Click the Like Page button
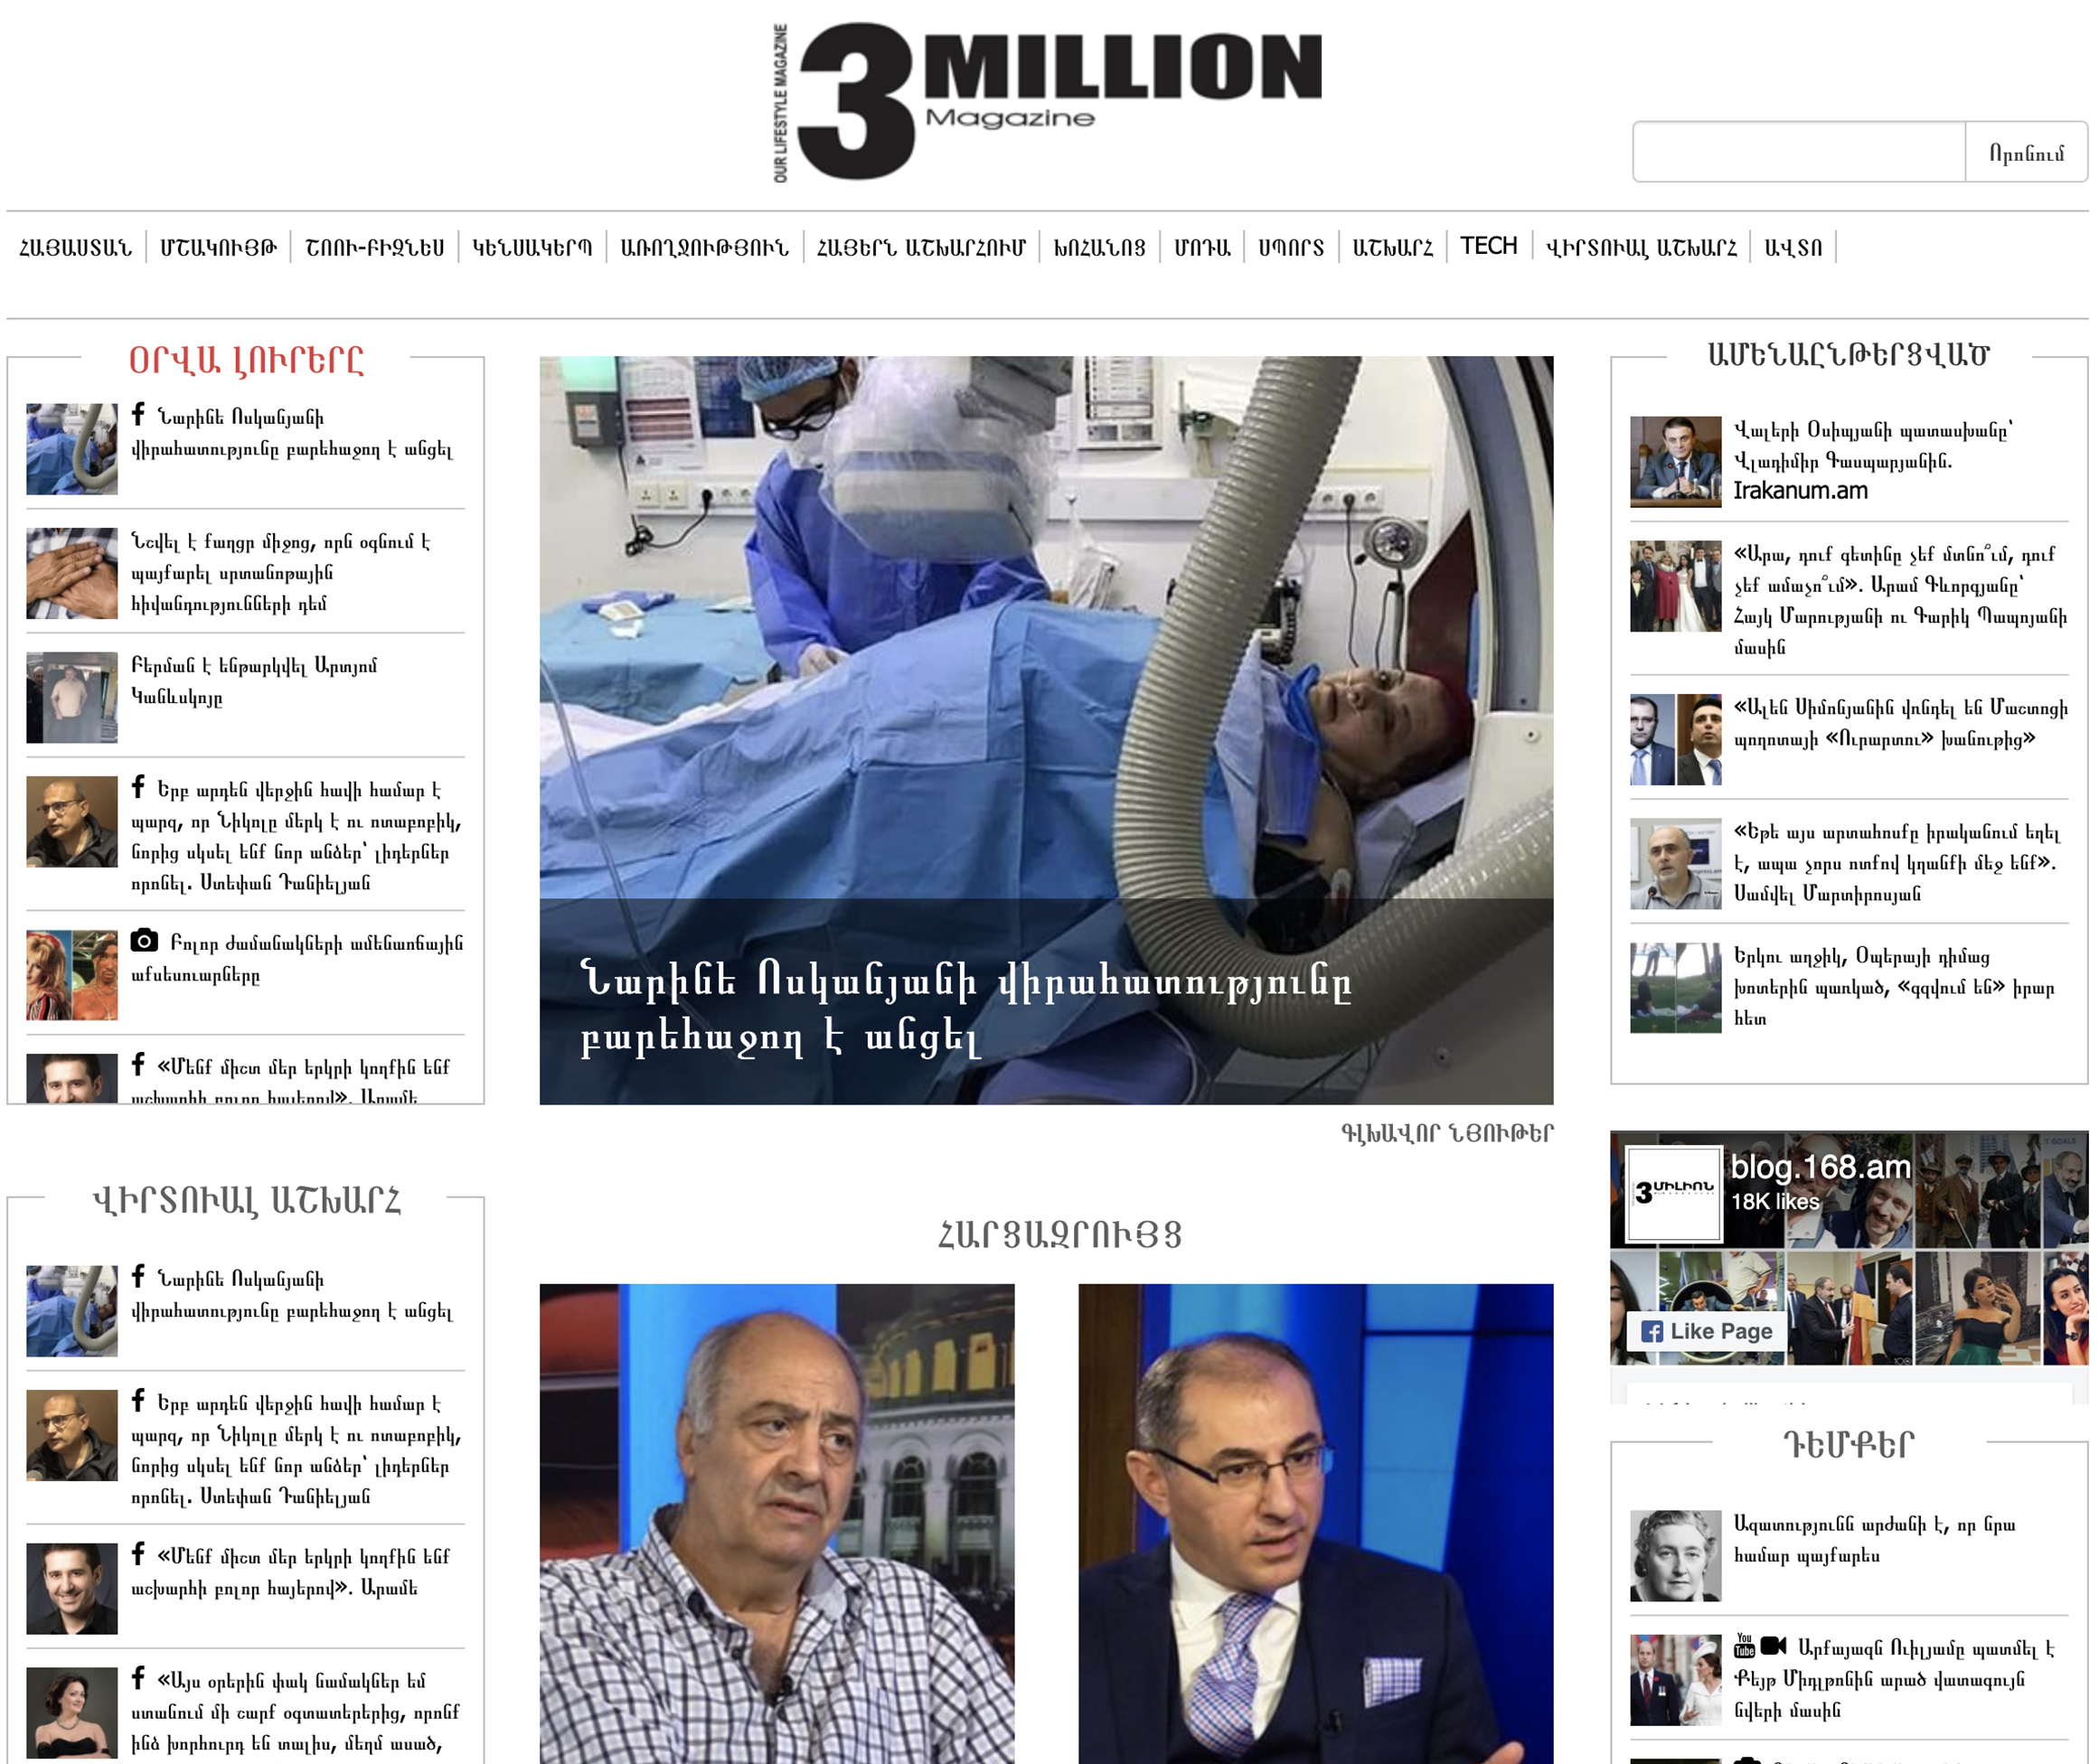This screenshot has height=1764, width=2099. [x=1707, y=1331]
